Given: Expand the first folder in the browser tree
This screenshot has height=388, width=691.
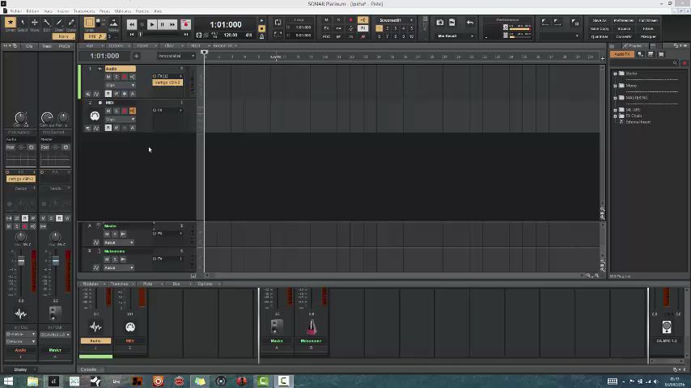Looking at the screenshot, I should (x=615, y=74).
